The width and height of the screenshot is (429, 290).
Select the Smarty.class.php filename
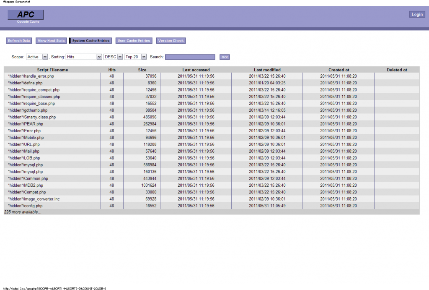tap(32, 117)
